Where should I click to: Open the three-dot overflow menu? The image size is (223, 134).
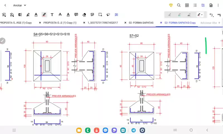[x=219, y=5]
